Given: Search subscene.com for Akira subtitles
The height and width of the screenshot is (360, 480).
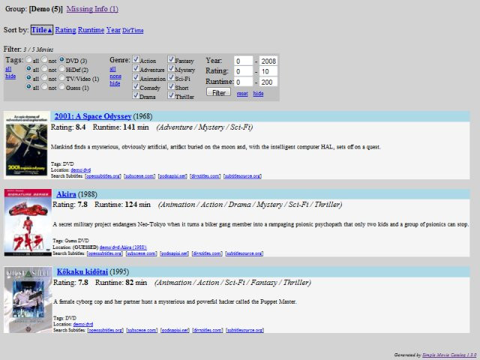Looking at the screenshot, I should [142, 253].
